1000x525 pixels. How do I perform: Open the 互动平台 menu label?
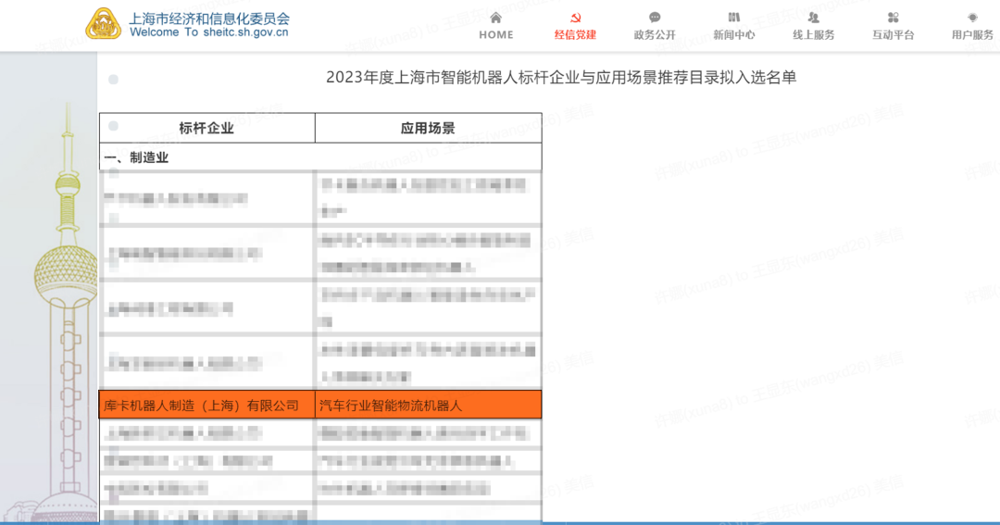(893, 35)
